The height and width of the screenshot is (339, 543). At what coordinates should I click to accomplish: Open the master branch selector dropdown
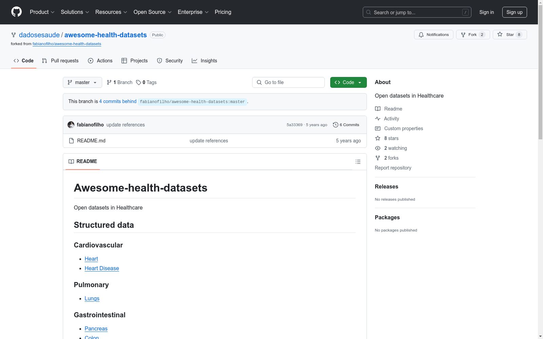(x=82, y=82)
